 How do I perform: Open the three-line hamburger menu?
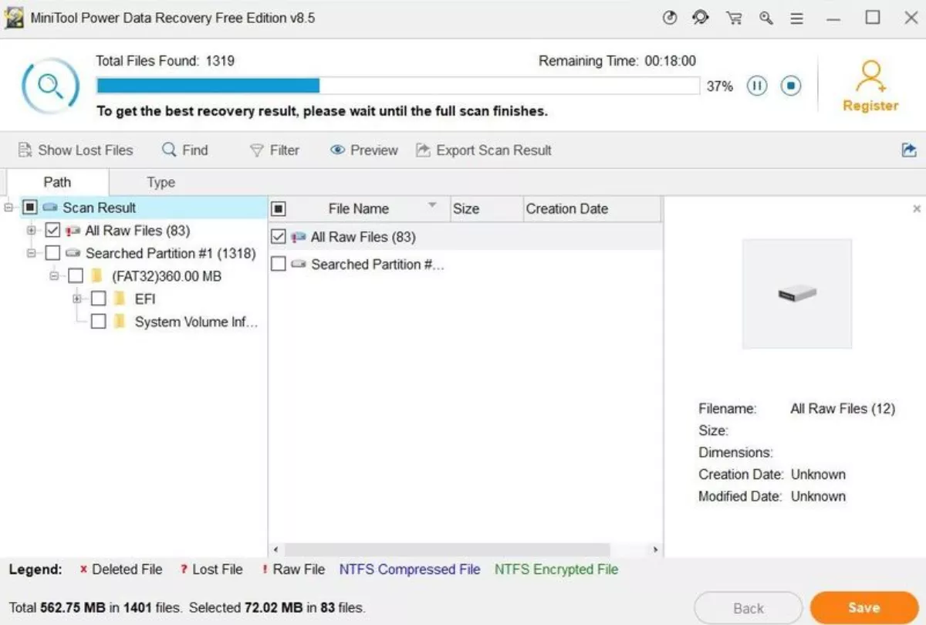[x=797, y=19]
